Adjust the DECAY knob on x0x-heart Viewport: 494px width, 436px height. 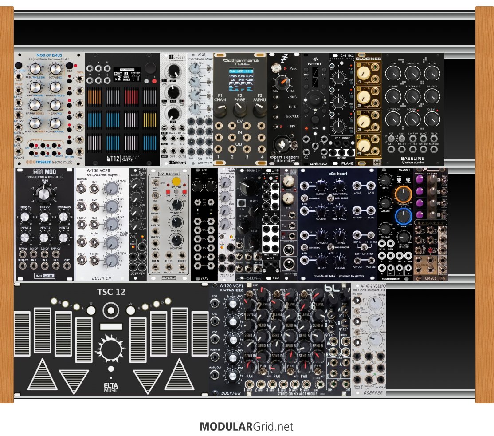[x=321, y=261]
